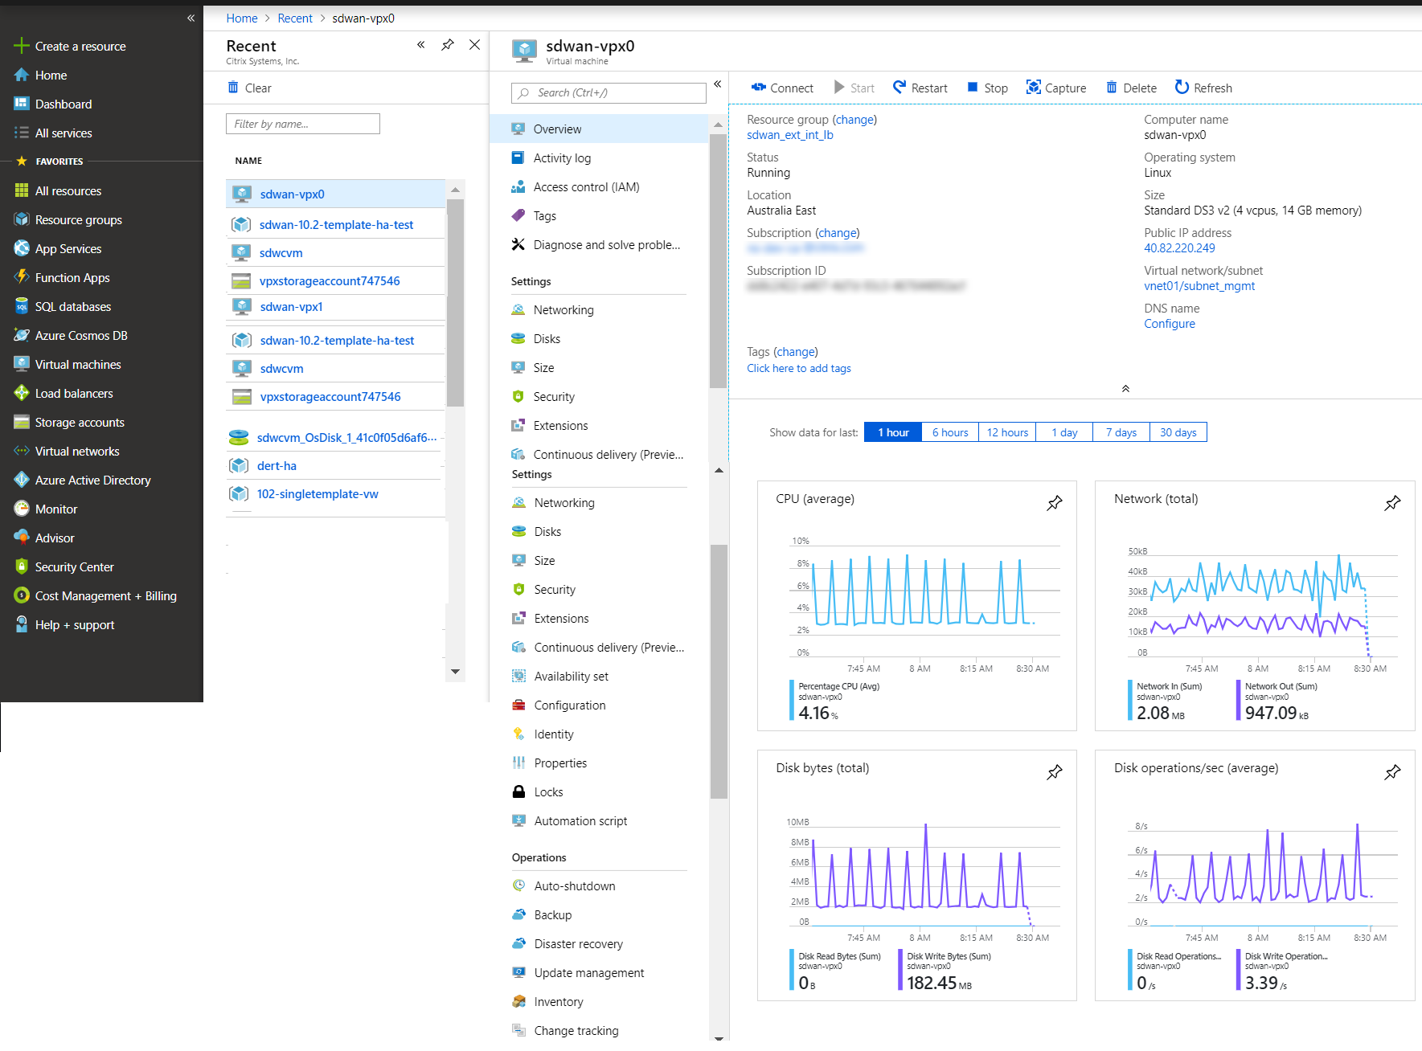Collapse the VM resource menu
Image resolution: width=1422 pixels, height=1051 pixels.
click(718, 84)
